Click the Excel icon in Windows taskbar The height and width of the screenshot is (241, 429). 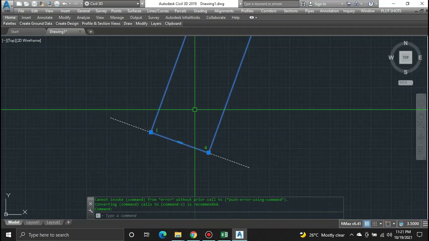pos(224,235)
